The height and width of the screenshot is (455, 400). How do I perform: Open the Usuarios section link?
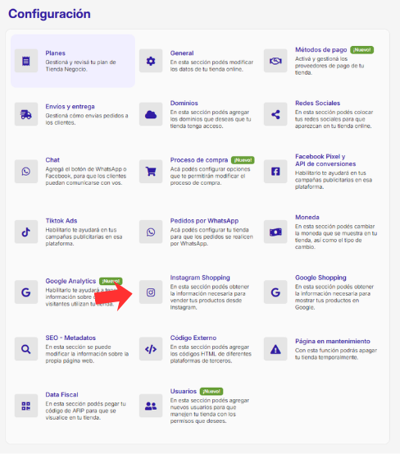tap(184, 391)
